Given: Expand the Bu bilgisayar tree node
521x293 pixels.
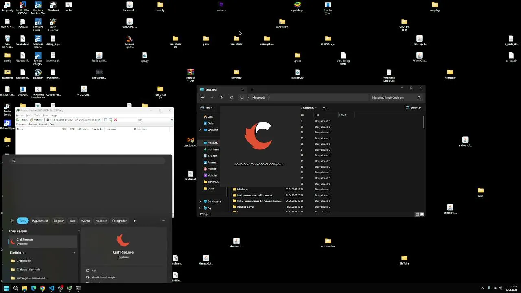Looking at the screenshot, I should click(x=200, y=201).
